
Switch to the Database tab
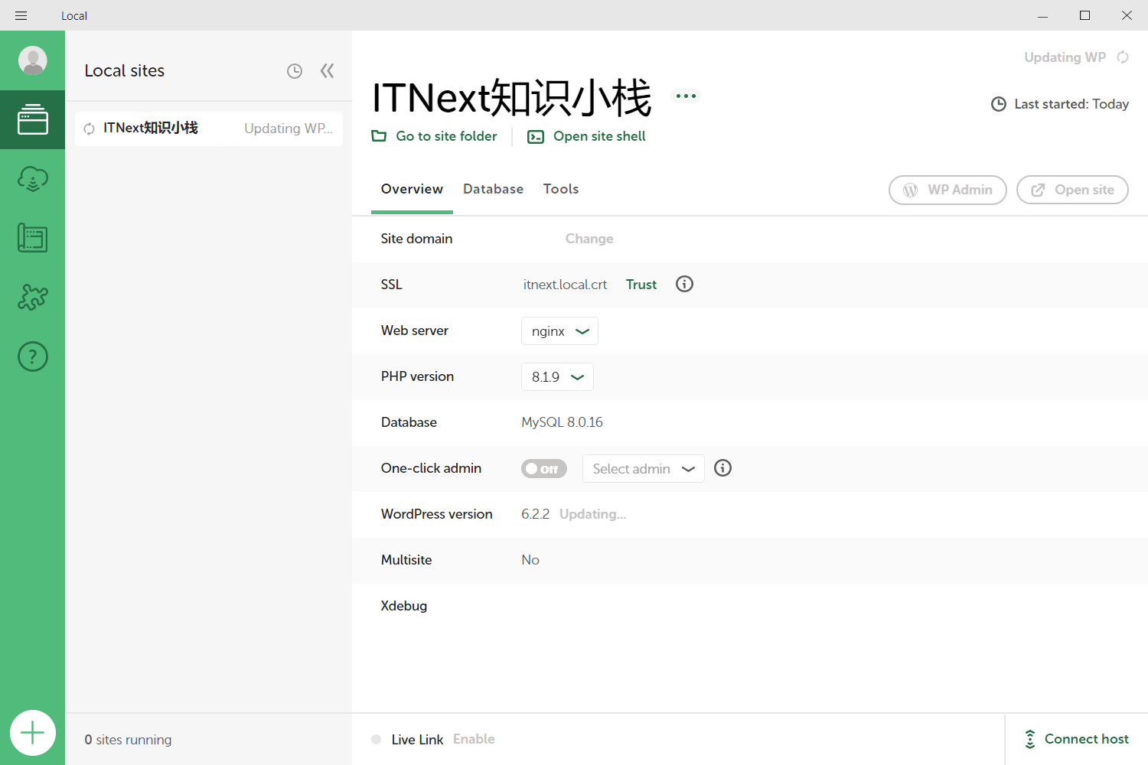click(x=493, y=189)
